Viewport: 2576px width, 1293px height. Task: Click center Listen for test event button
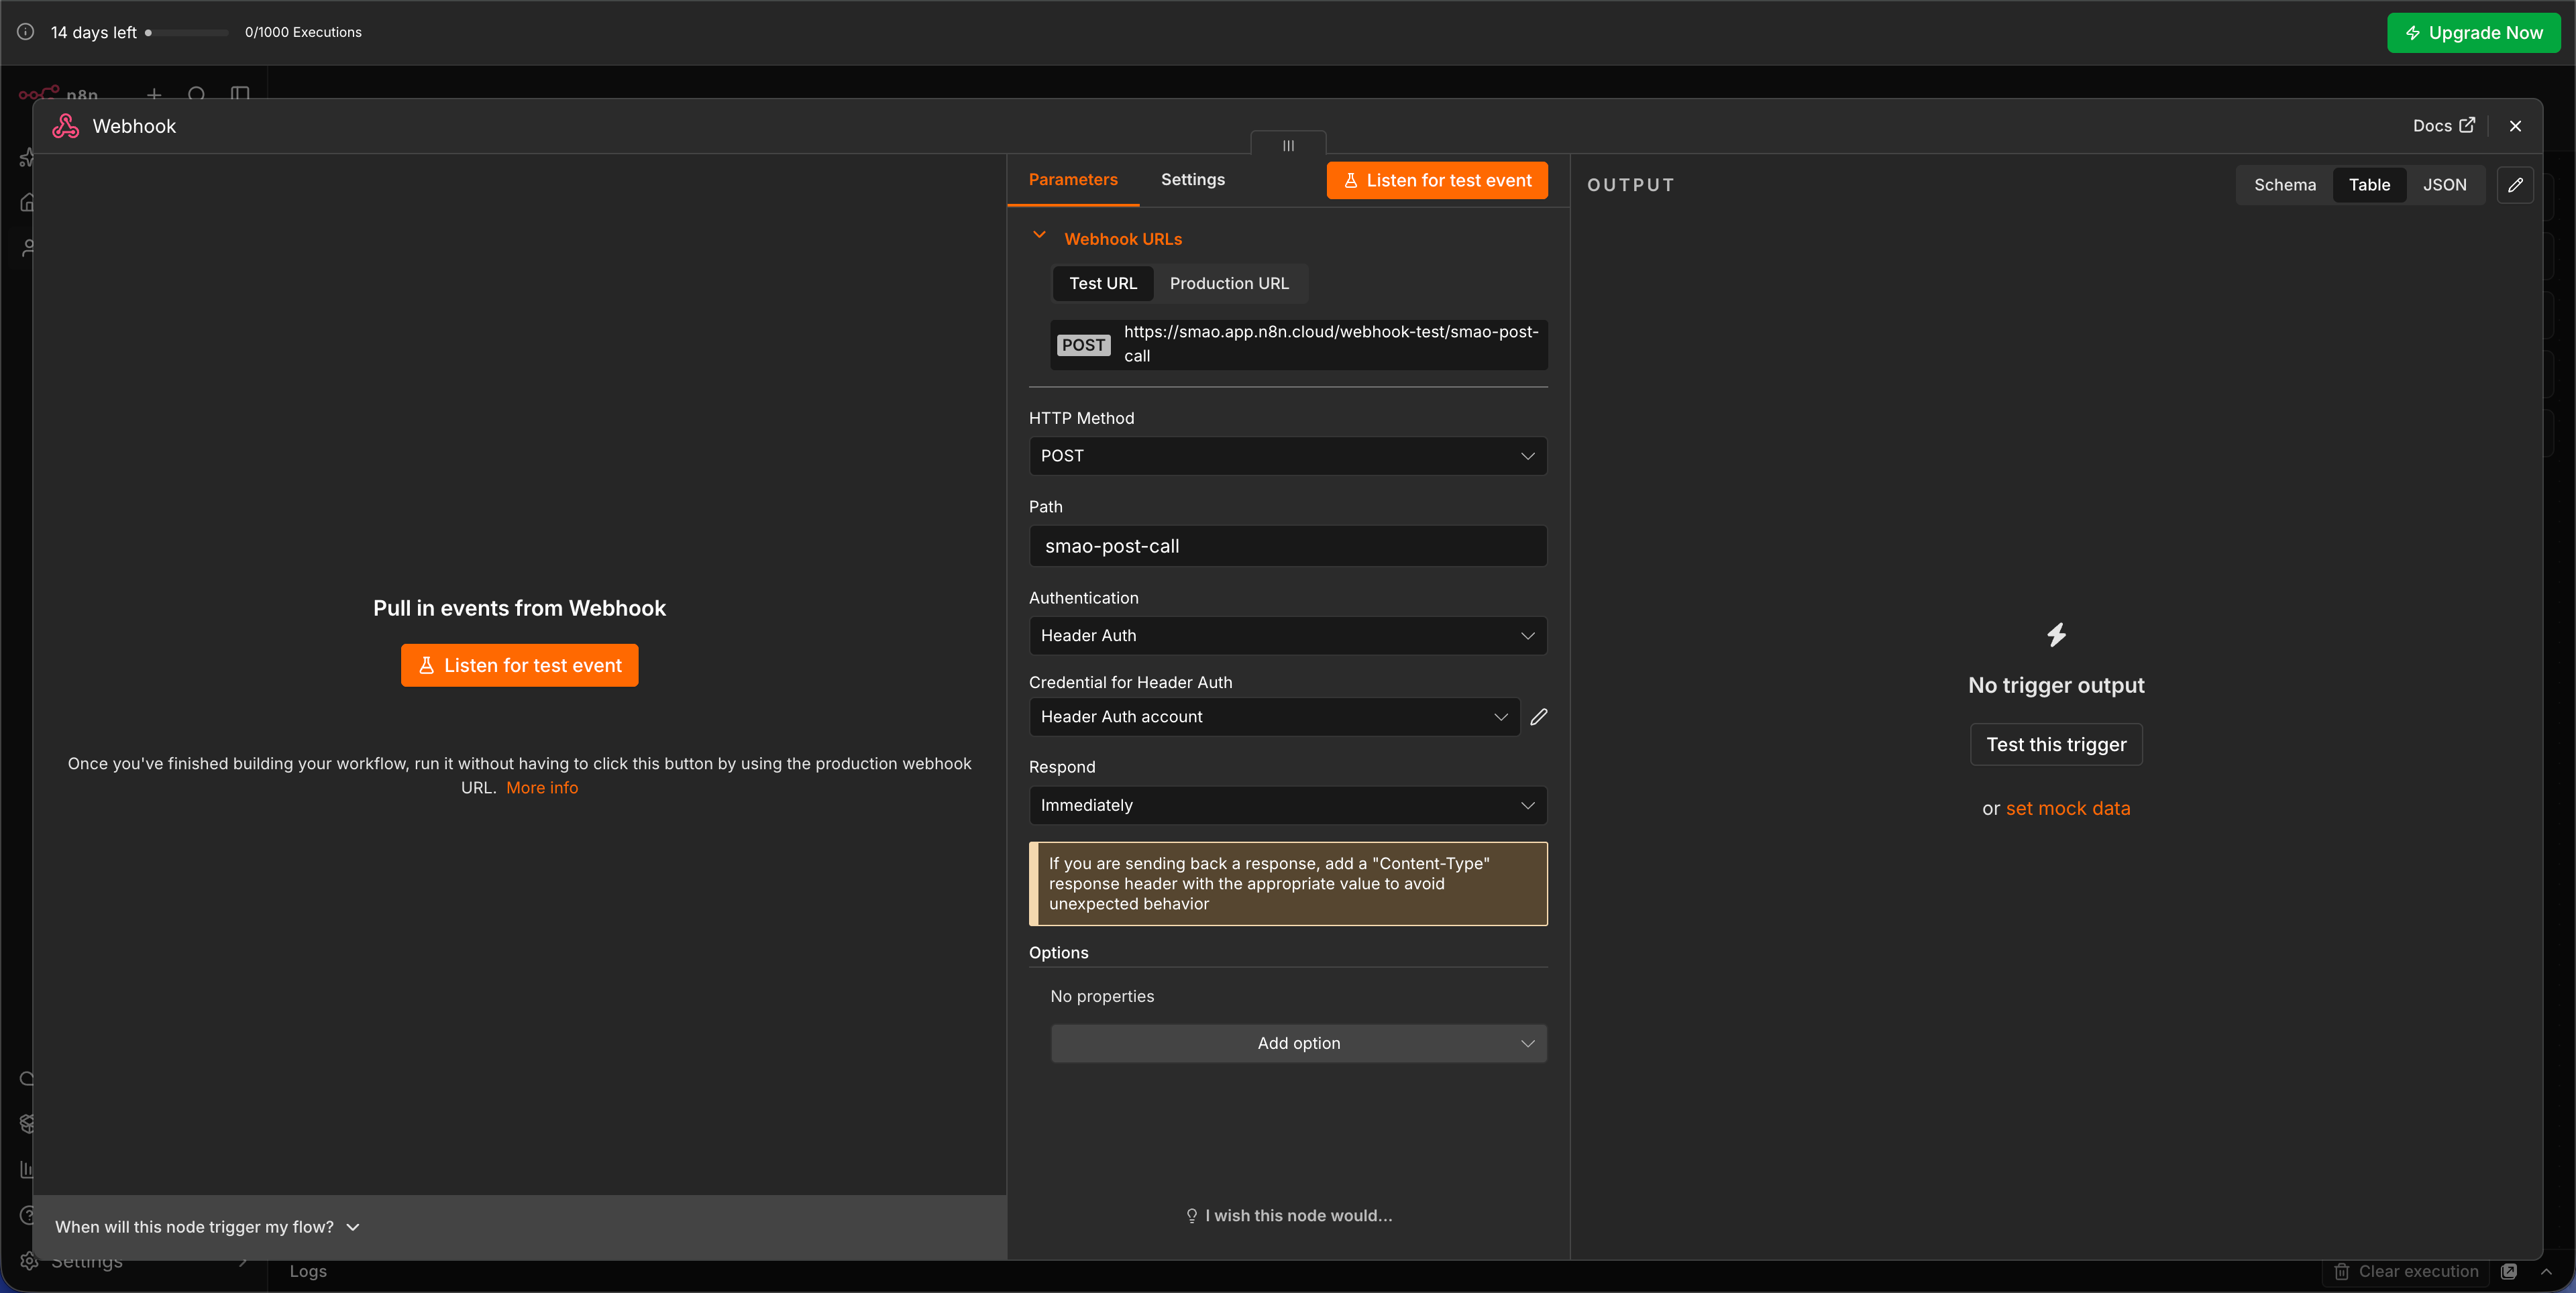[519, 665]
